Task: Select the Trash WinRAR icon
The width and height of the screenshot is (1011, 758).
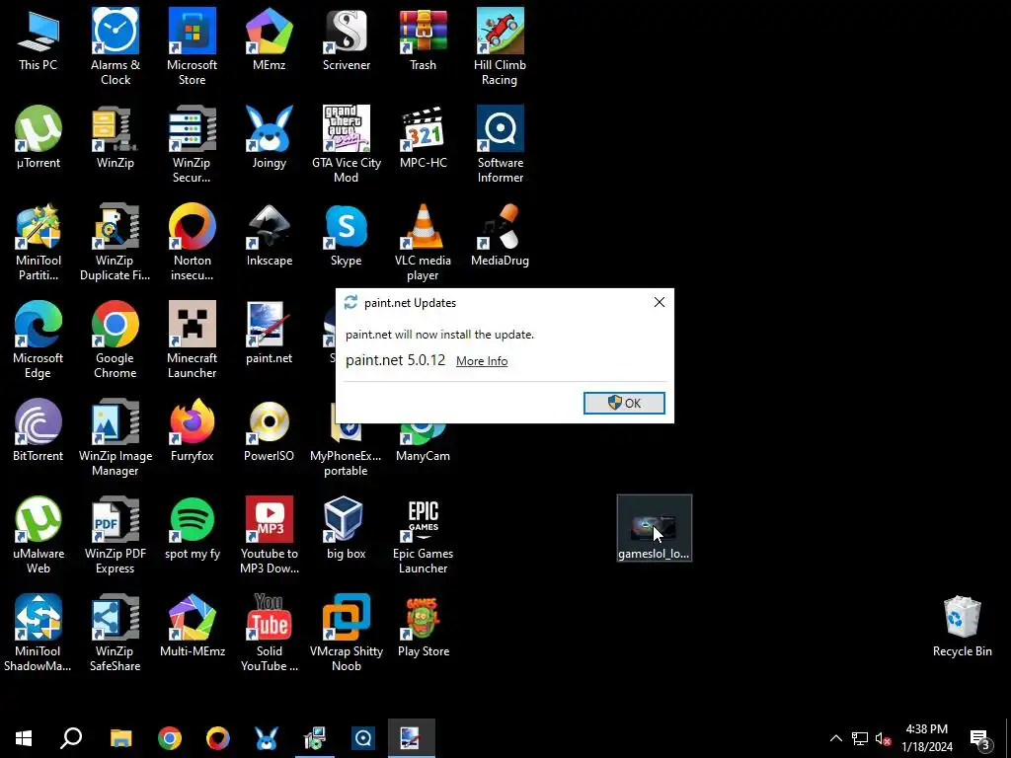Action: (x=423, y=40)
